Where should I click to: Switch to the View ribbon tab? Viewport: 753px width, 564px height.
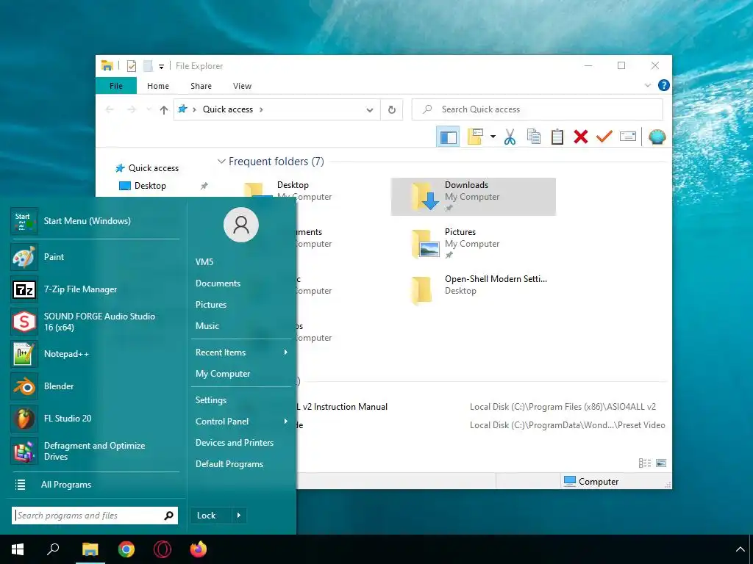[242, 86]
